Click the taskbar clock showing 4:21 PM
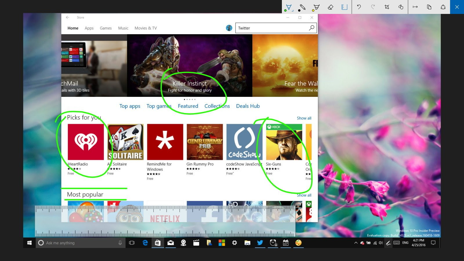Image resolution: width=464 pixels, height=261 pixels. [x=418, y=243]
